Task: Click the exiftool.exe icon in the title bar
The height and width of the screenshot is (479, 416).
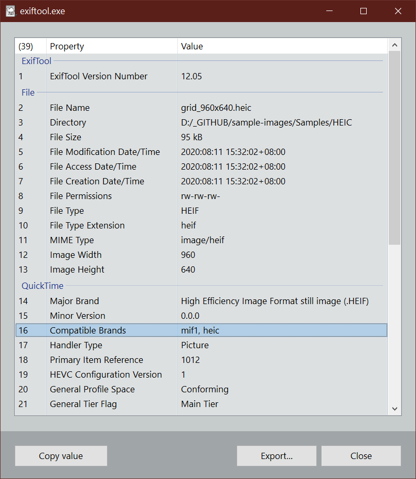Action: [10, 11]
